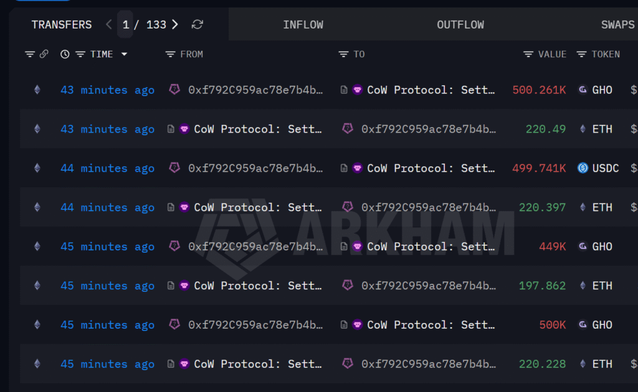638x392 pixels.
Task: Switch to the INFLOW tab
Action: pos(303,25)
